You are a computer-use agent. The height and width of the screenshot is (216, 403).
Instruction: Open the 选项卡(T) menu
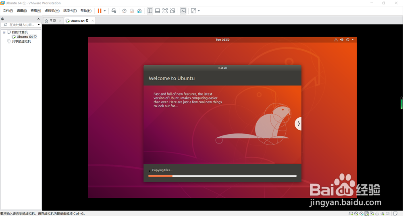pyautogui.click(x=70, y=11)
